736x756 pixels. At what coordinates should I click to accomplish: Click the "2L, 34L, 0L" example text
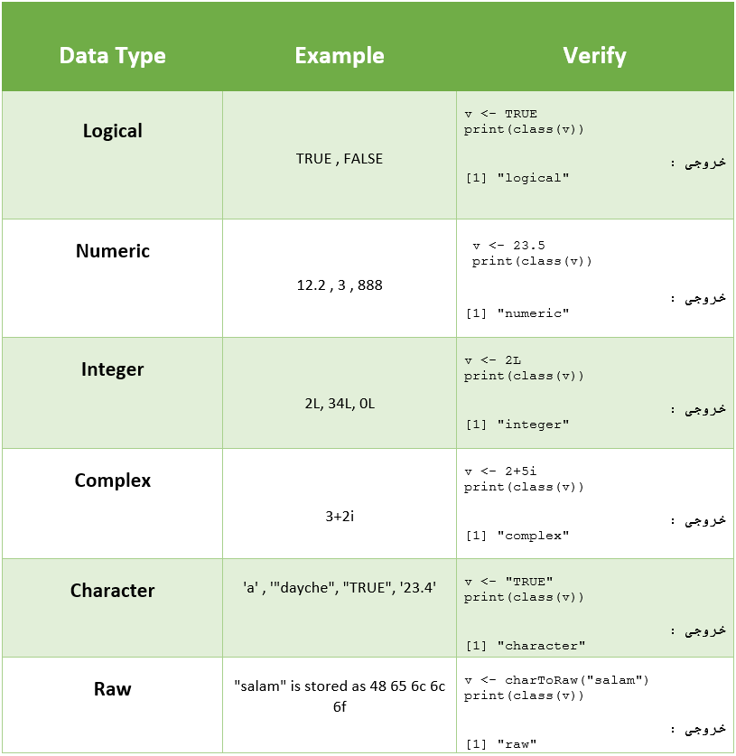point(340,404)
